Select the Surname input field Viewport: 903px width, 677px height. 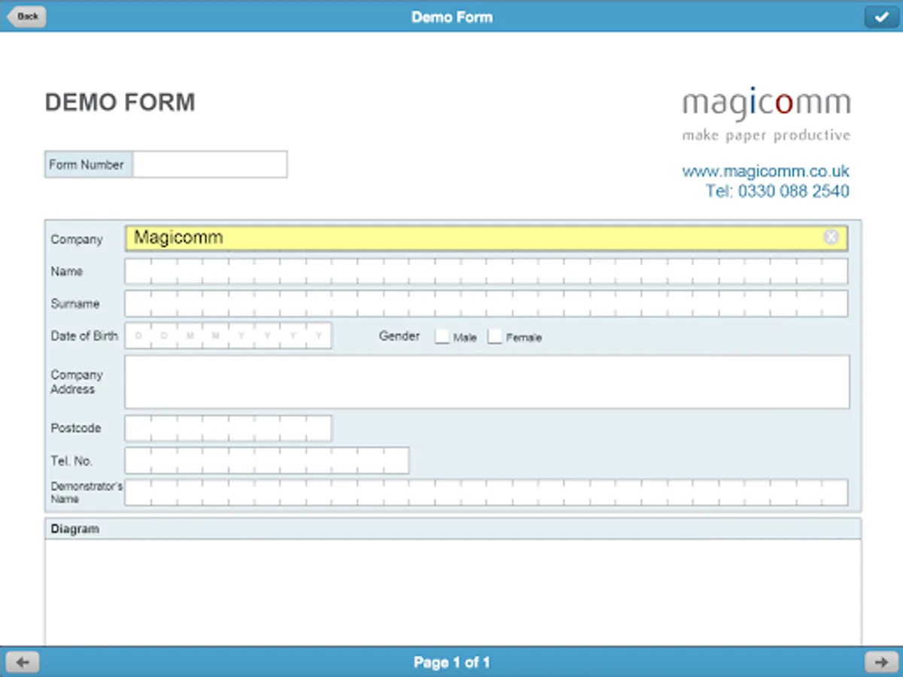486,303
